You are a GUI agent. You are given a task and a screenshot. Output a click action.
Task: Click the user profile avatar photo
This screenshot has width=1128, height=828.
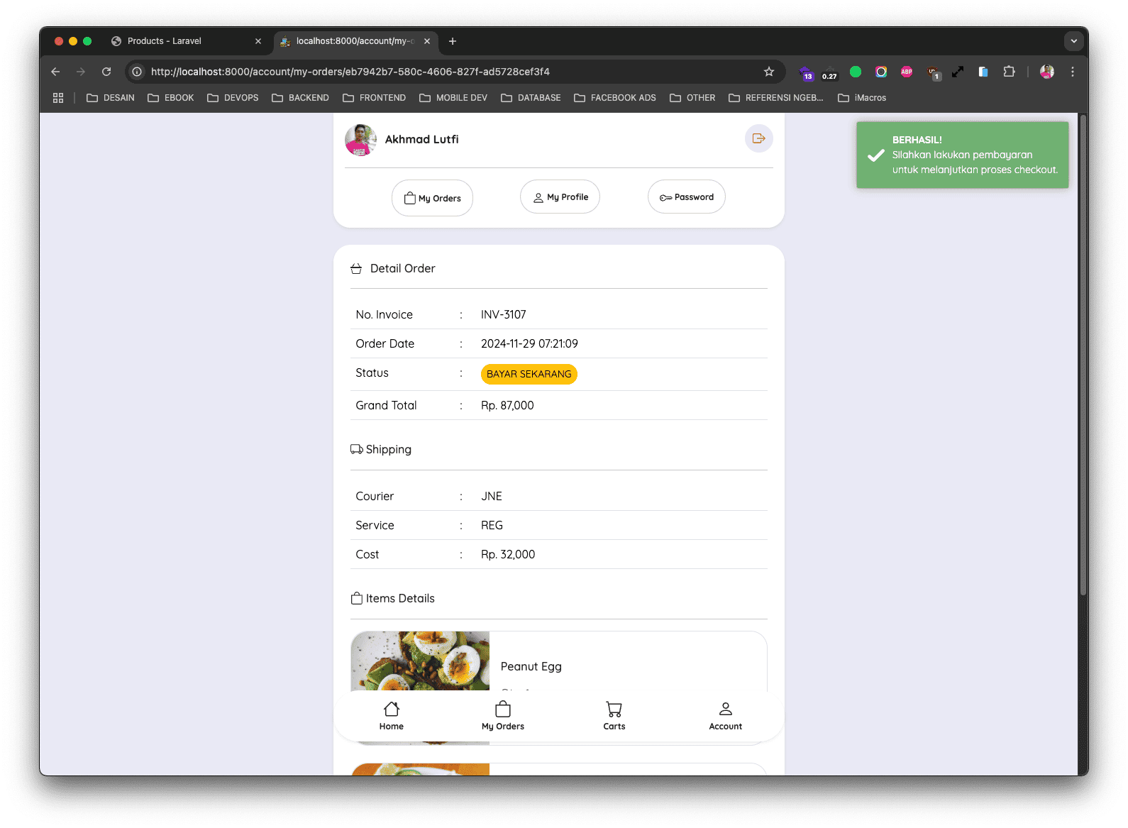[x=360, y=140]
